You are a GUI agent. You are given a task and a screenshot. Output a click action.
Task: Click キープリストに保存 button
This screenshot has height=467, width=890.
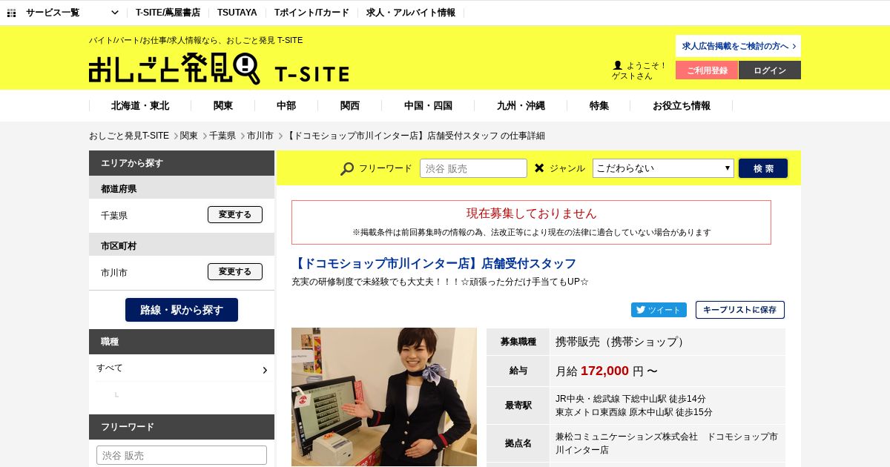pyautogui.click(x=740, y=310)
